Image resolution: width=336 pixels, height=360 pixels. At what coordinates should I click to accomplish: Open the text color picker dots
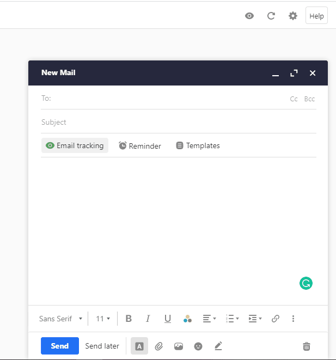tap(187, 319)
